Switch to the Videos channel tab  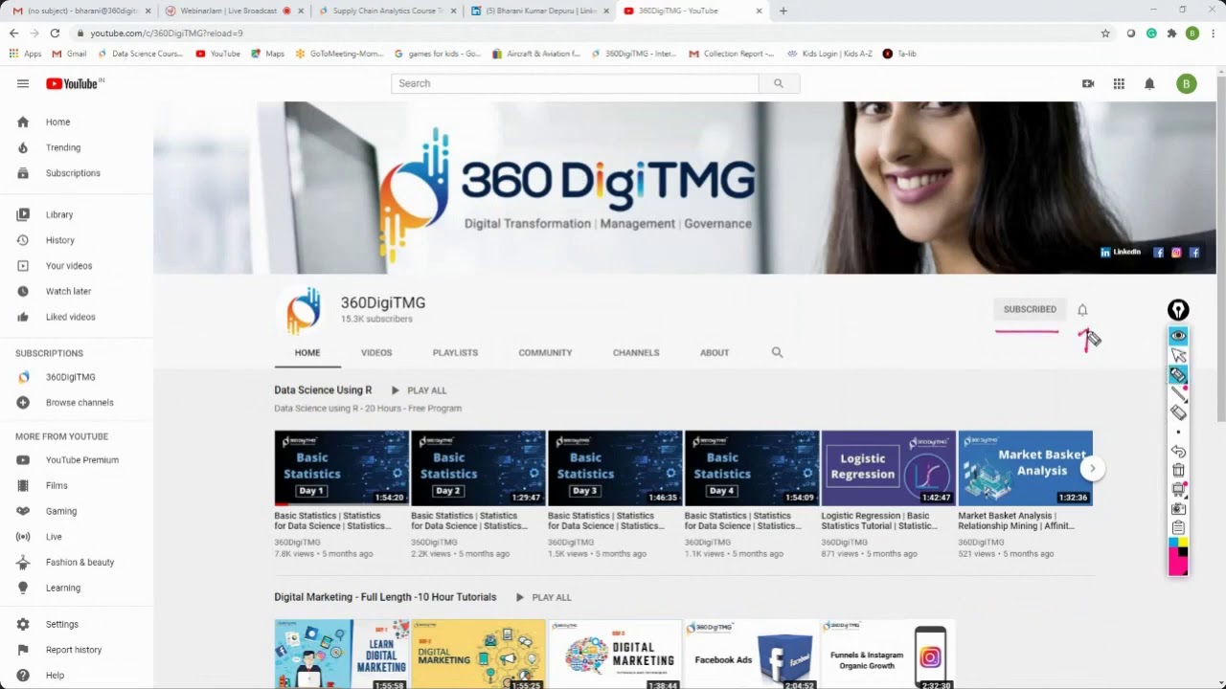(x=376, y=352)
